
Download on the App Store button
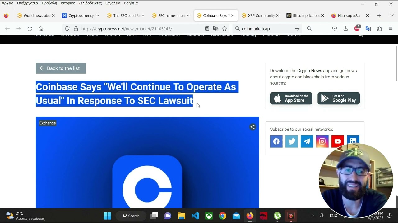[x=291, y=98]
